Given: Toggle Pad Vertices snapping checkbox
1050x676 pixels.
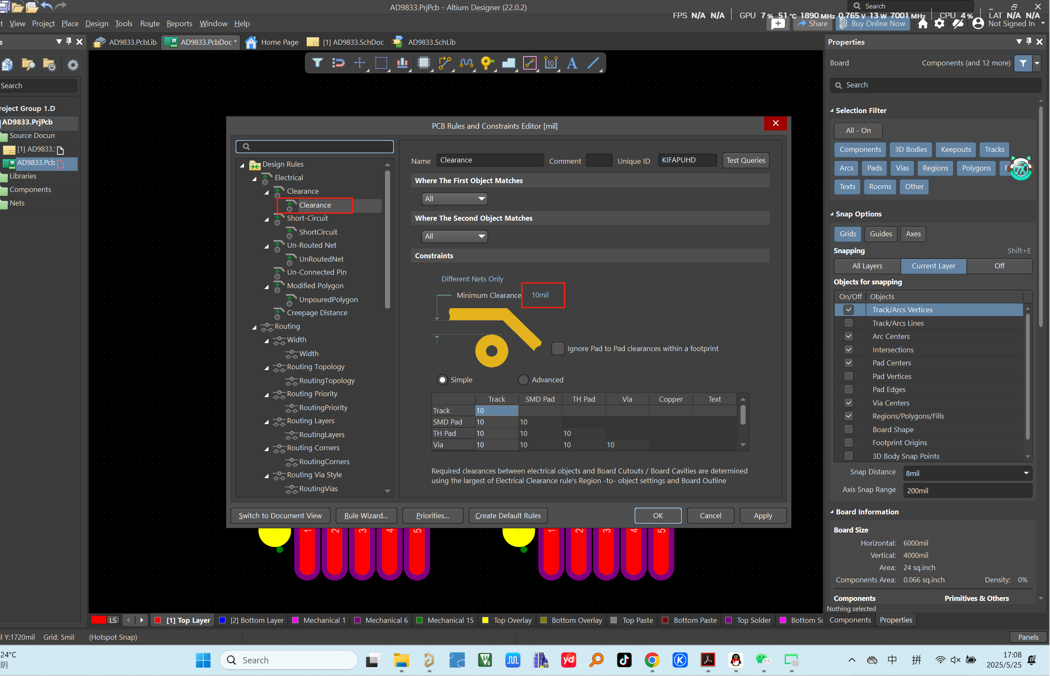Looking at the screenshot, I should [x=848, y=376].
